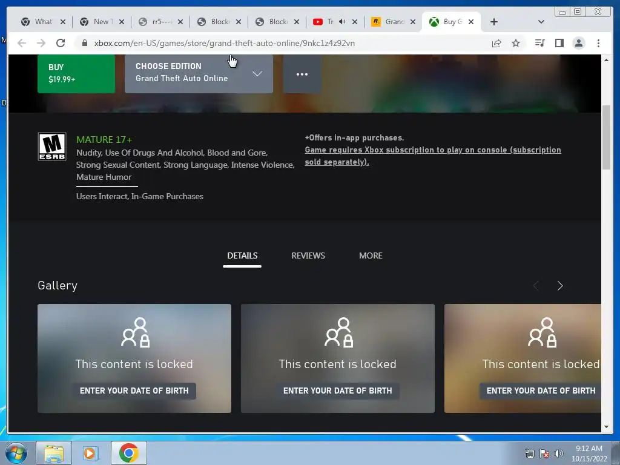Screen dimensions: 620x465
Task: Open the Xbox subscription requirement link
Action: (432, 156)
